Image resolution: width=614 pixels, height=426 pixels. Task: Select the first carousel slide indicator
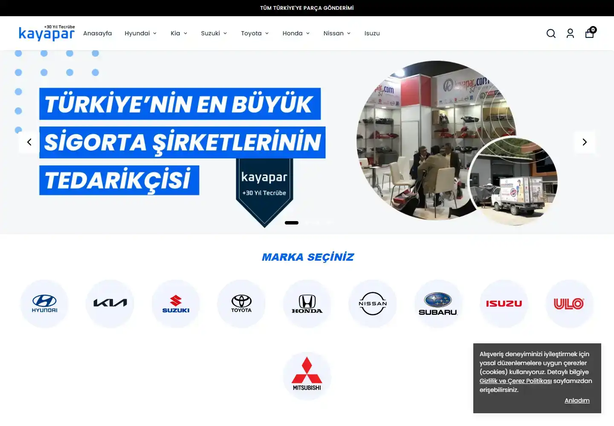(292, 223)
